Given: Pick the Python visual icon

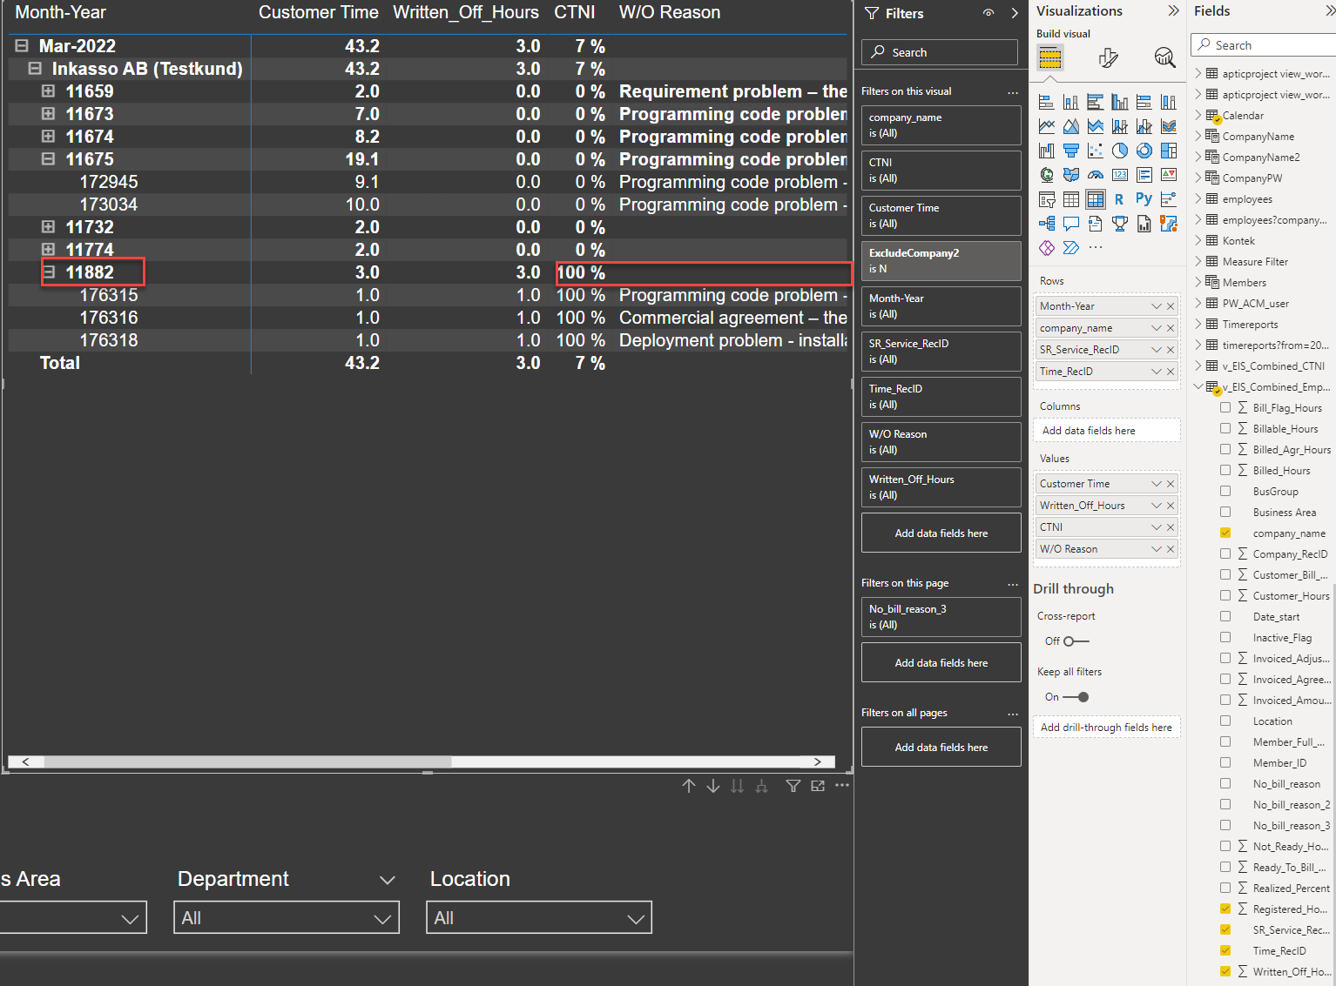Looking at the screenshot, I should tap(1144, 199).
